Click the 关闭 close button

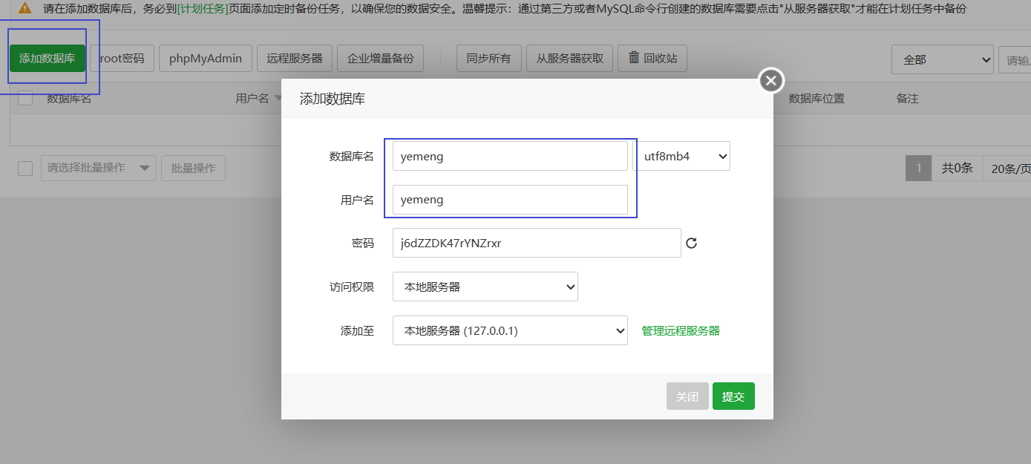tap(687, 396)
